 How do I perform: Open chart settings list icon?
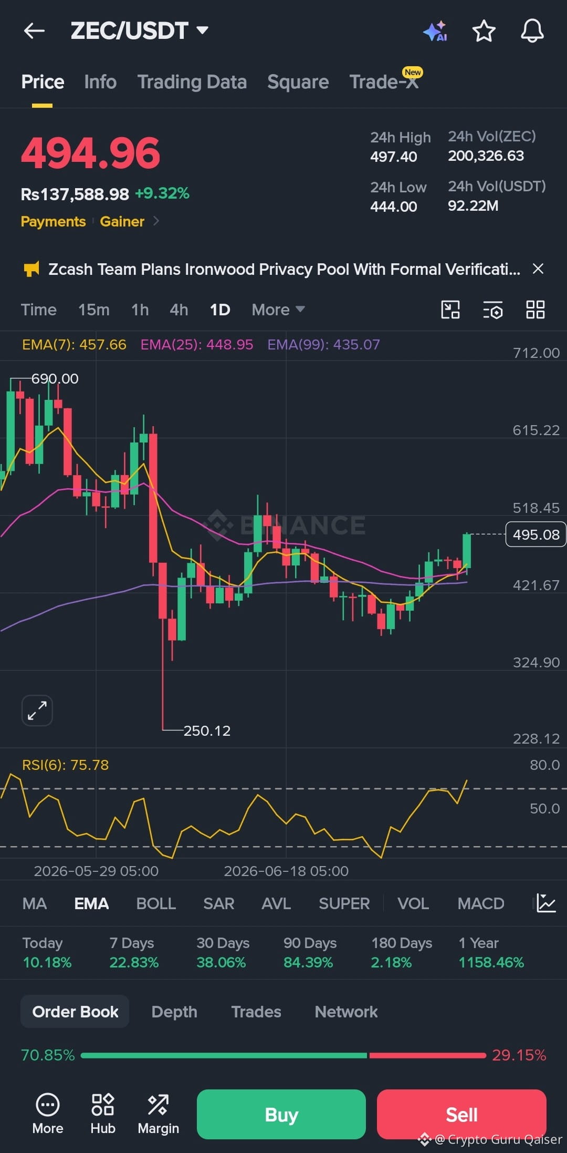point(492,310)
